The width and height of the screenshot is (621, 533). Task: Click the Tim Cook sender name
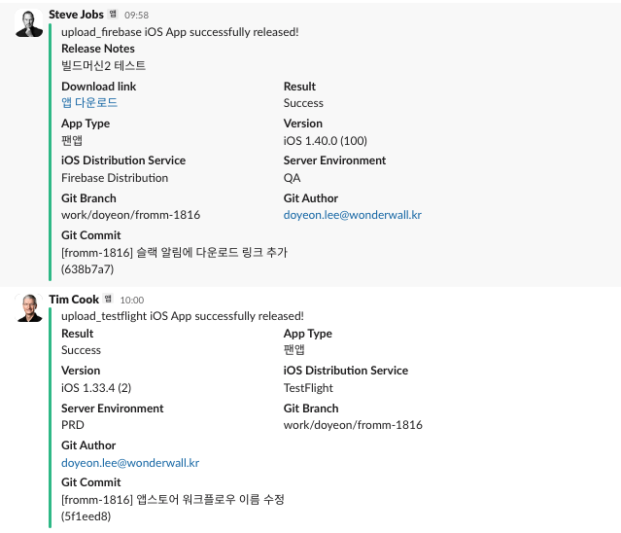pyautogui.click(x=74, y=300)
